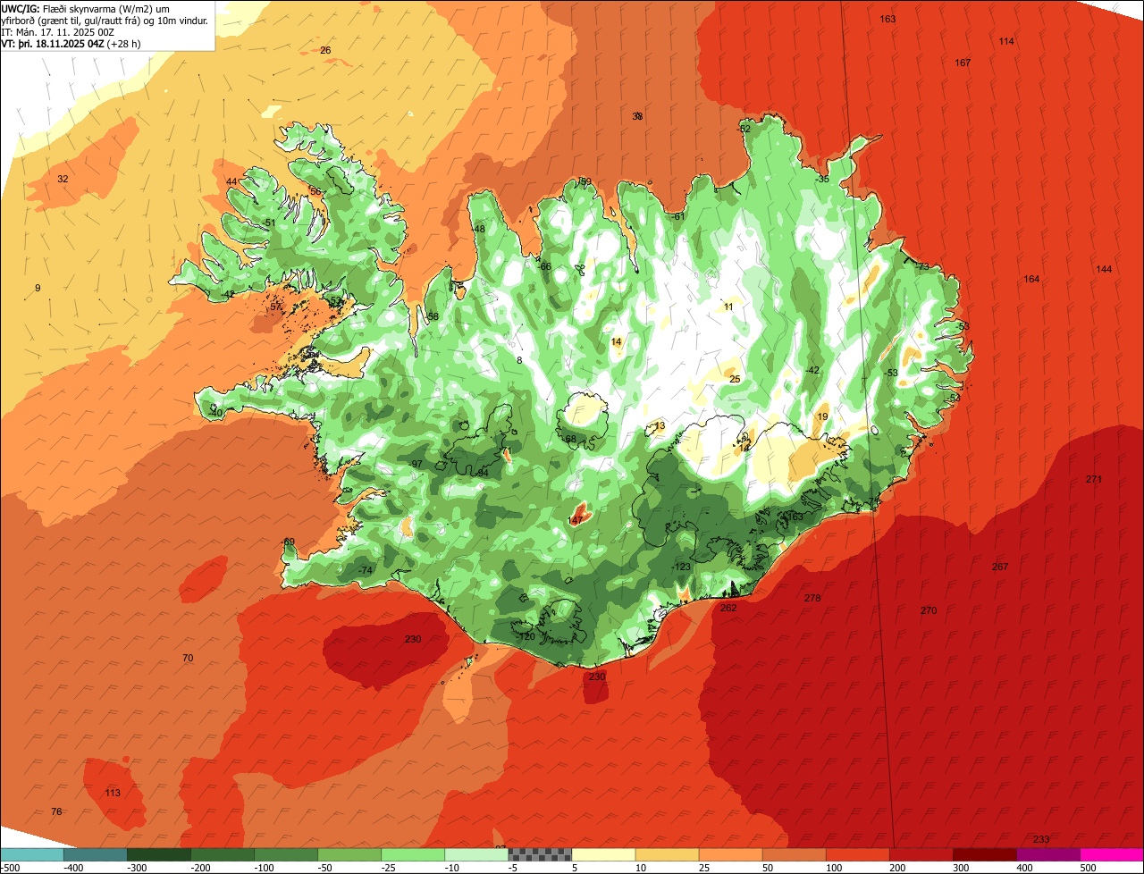
Task: Click the inland value '-120'
Action: point(526,637)
